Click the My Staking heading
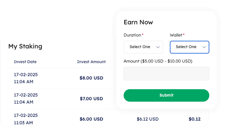The height and width of the screenshot is (128, 228). [x=25, y=46]
